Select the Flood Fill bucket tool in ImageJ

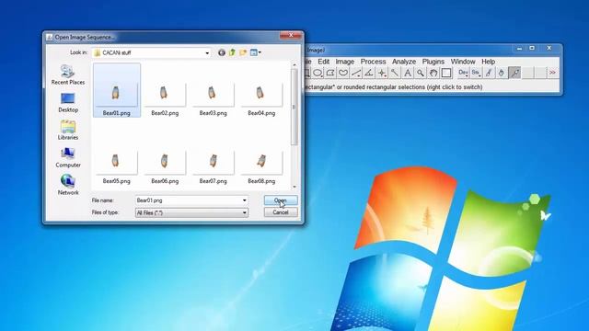click(x=502, y=73)
